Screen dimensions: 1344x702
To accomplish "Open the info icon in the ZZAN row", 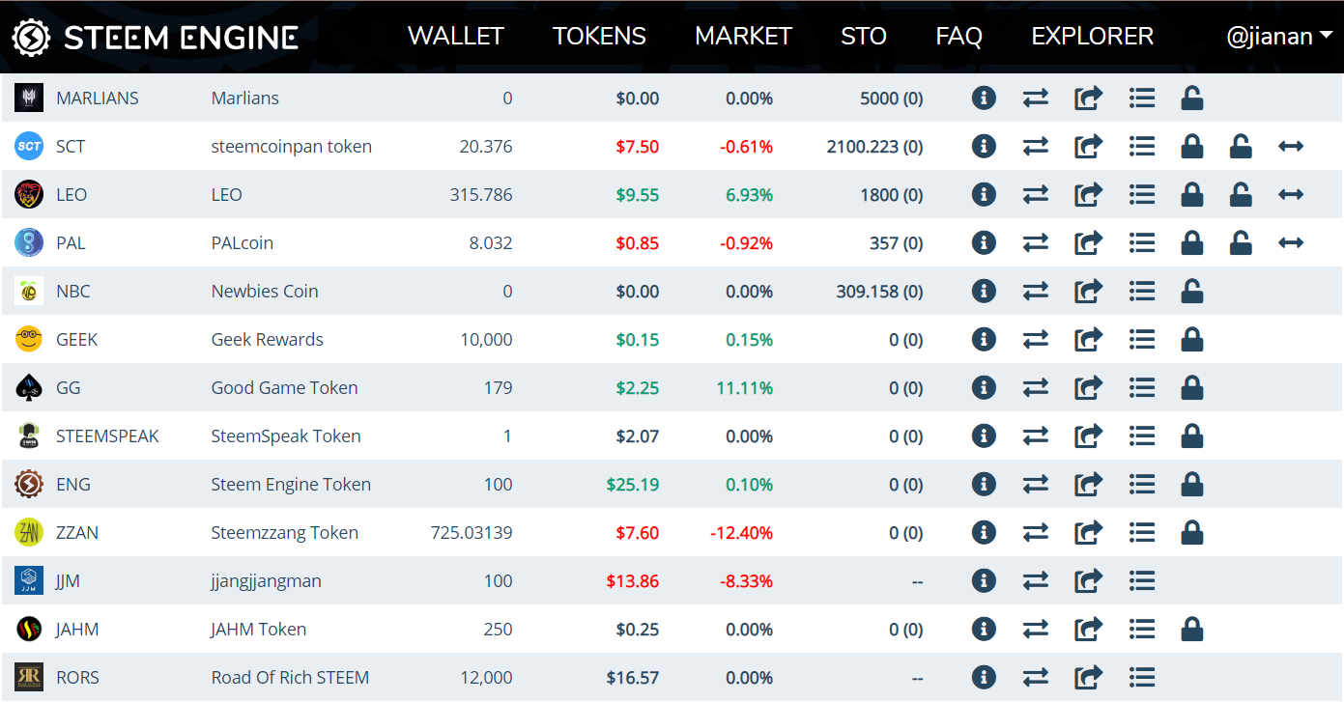I will coord(984,532).
